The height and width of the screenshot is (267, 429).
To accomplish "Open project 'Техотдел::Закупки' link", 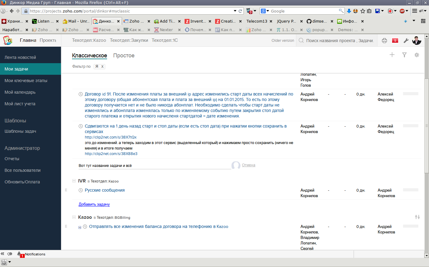I will (129, 40).
